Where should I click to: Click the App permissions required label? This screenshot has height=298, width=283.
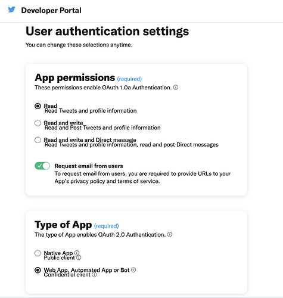pos(129,79)
